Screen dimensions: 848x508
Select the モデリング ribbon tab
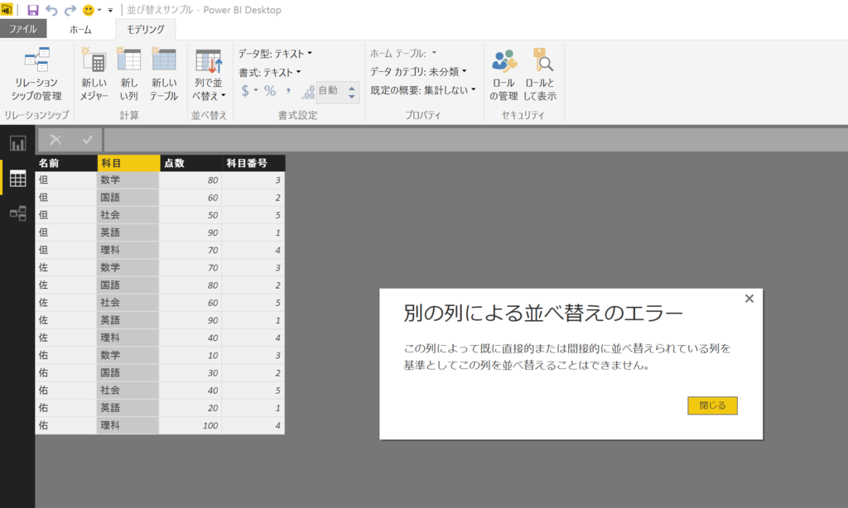[146, 29]
